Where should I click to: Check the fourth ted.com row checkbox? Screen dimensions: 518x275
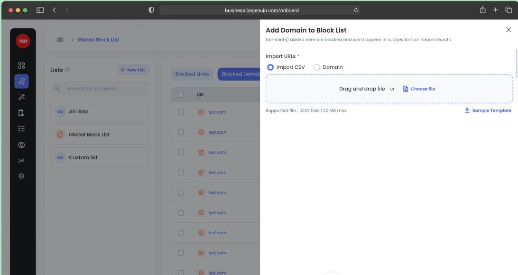181,173
